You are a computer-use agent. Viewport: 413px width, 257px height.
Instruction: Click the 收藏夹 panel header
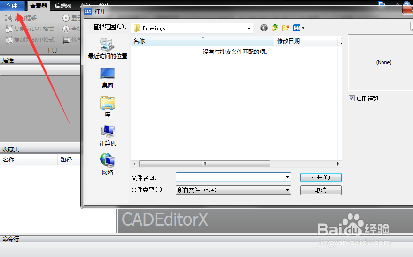pos(40,150)
